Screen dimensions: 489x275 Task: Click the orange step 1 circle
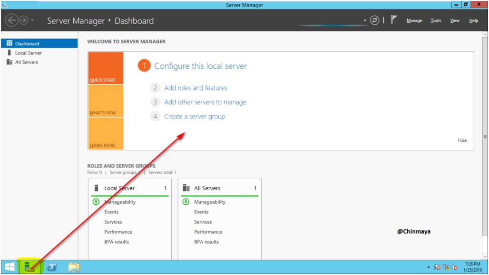(144, 65)
